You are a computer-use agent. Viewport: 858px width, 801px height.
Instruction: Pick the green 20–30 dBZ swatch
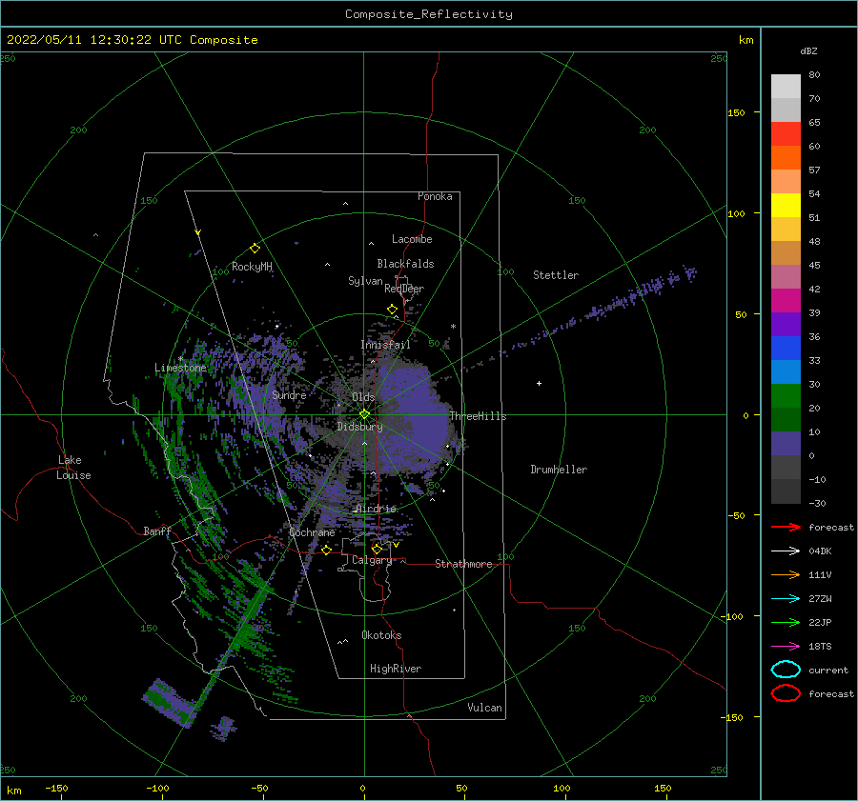pyautogui.click(x=786, y=396)
